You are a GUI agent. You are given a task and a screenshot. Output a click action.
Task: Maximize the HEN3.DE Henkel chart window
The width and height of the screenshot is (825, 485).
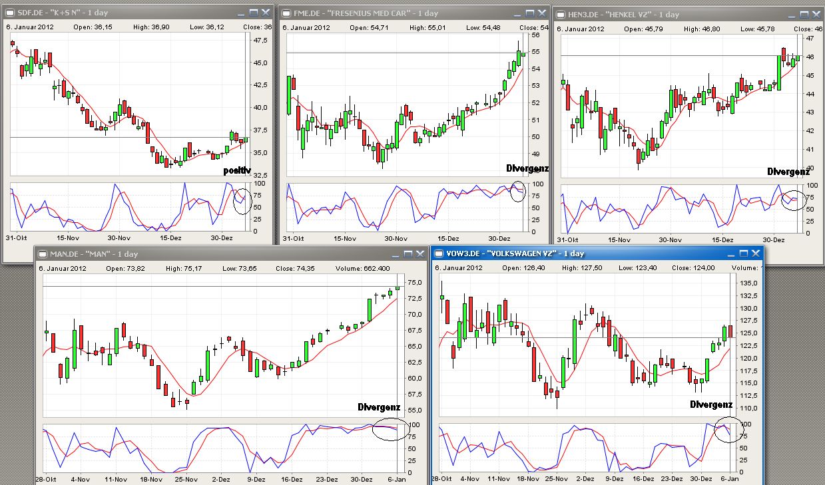806,14
